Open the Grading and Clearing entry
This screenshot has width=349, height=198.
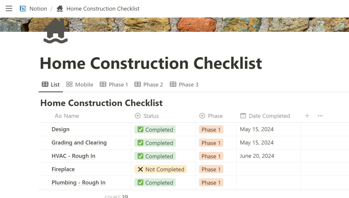coord(79,143)
